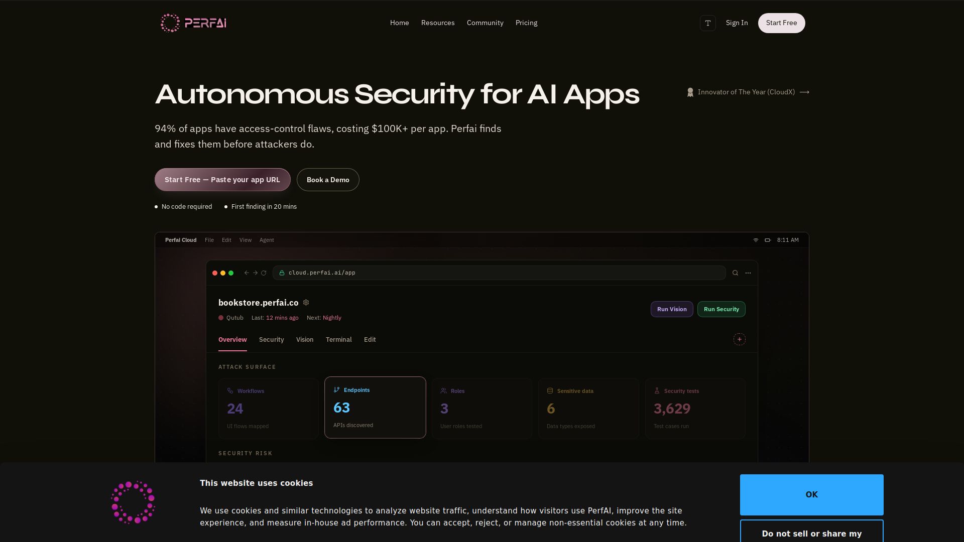This screenshot has height=542, width=964.
Task: Click the Endpoints branch icon
Action: coord(336,390)
